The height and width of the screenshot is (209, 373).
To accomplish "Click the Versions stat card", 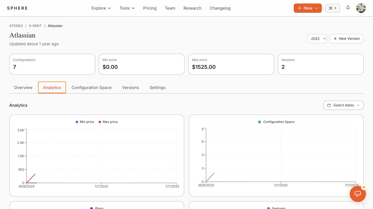I will pyautogui.click(x=321, y=64).
